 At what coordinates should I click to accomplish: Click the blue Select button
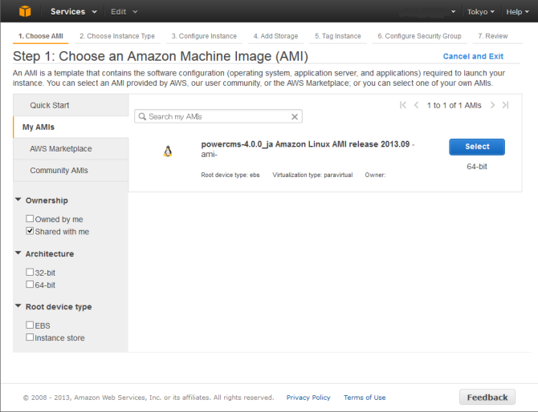click(x=477, y=147)
